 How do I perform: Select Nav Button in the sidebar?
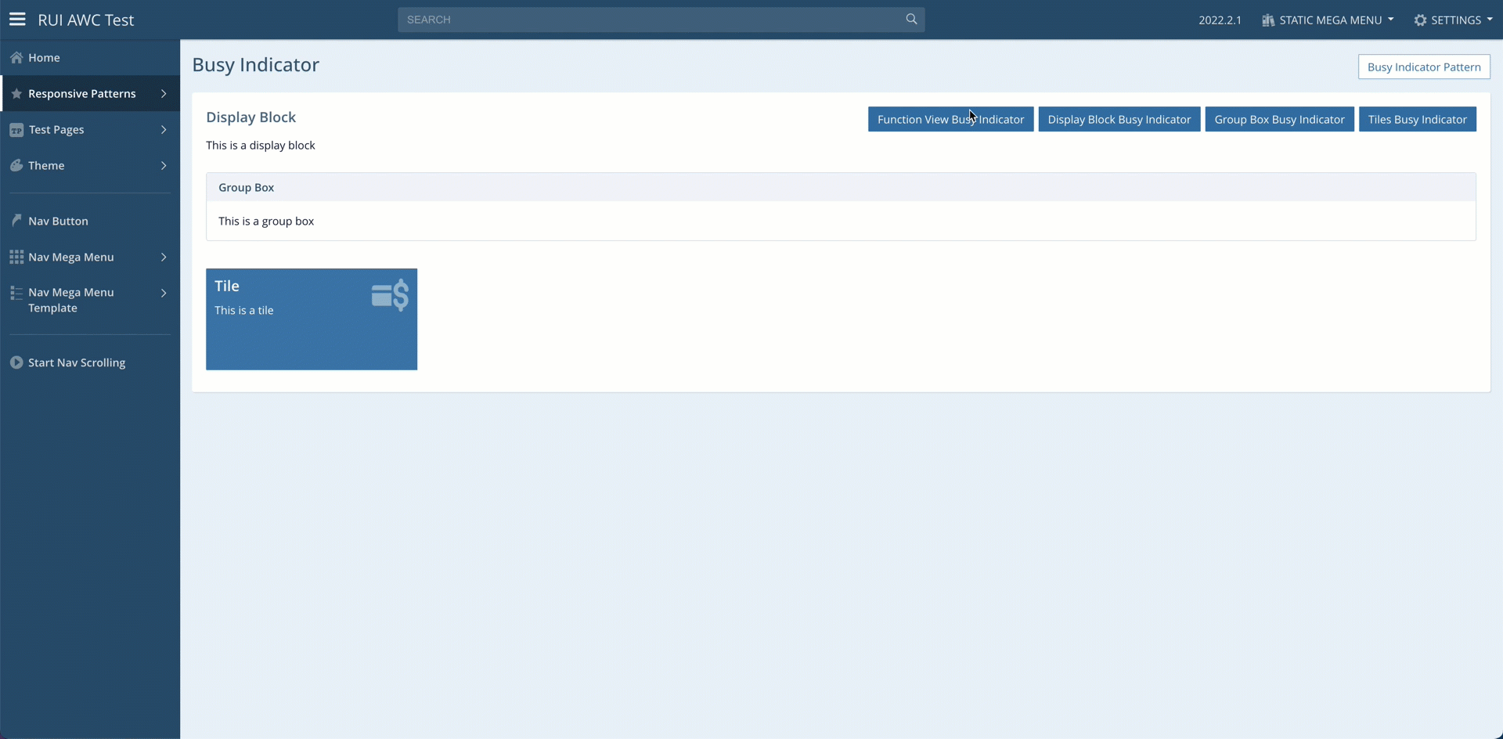click(59, 221)
